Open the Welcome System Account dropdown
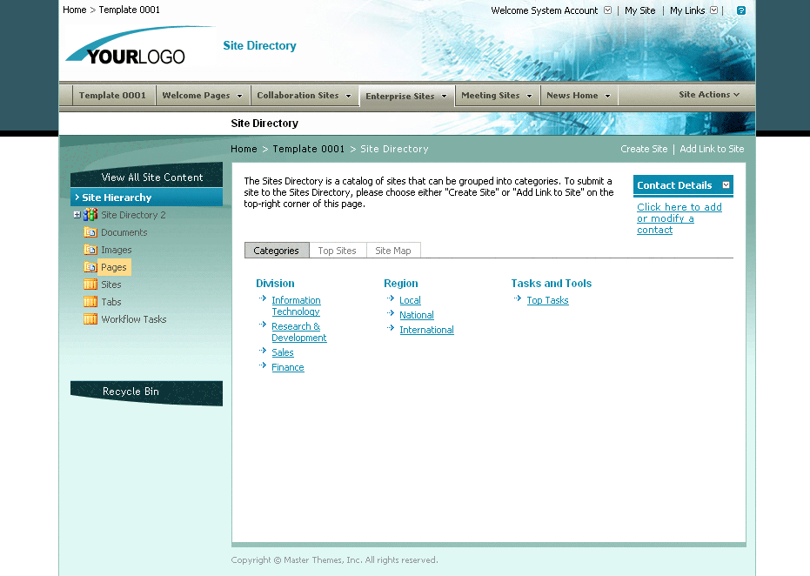The height and width of the screenshot is (576, 810). coord(607,10)
